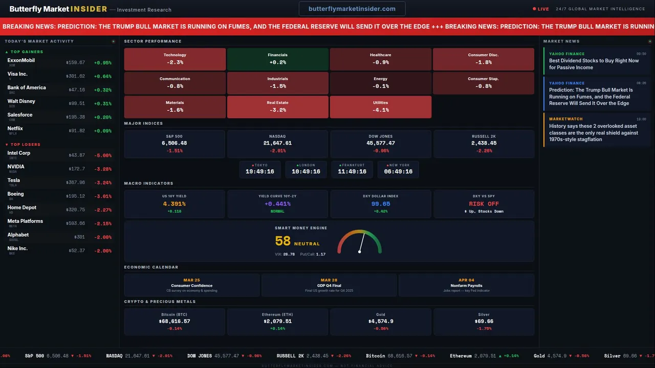Open the S&P 500 index card
The height and width of the screenshot is (368, 655).
click(x=174, y=144)
